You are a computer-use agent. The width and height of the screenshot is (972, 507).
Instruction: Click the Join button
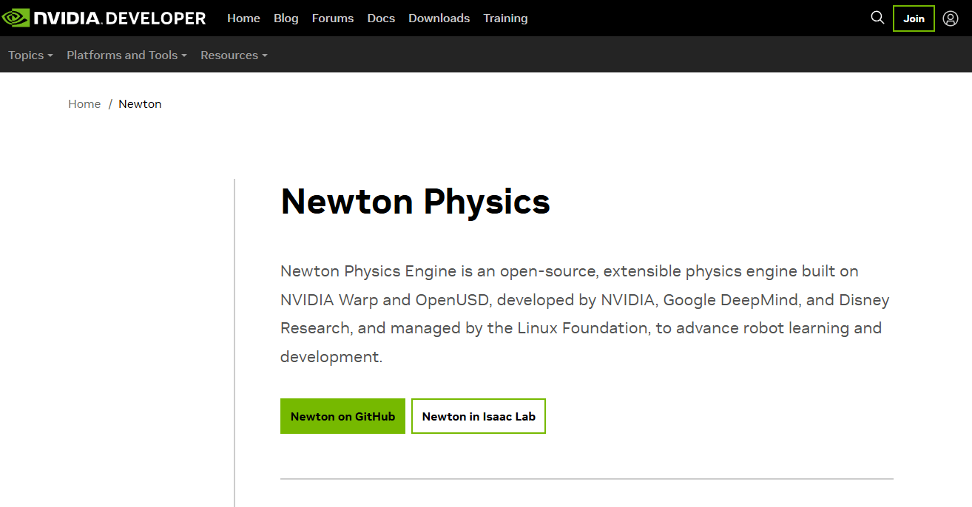coord(914,18)
